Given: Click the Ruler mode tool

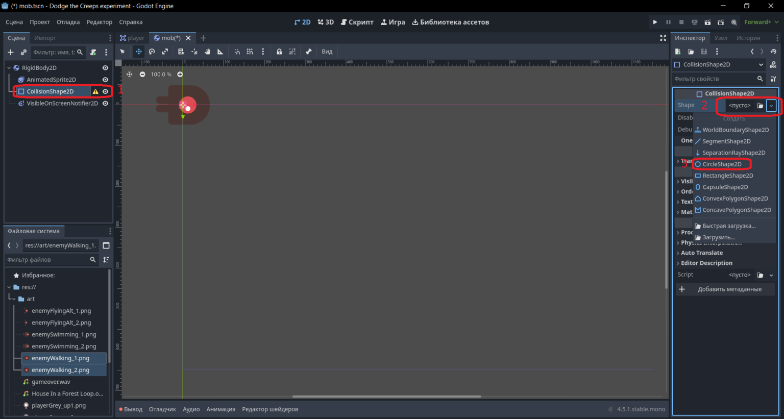Looking at the screenshot, I should 220,52.
